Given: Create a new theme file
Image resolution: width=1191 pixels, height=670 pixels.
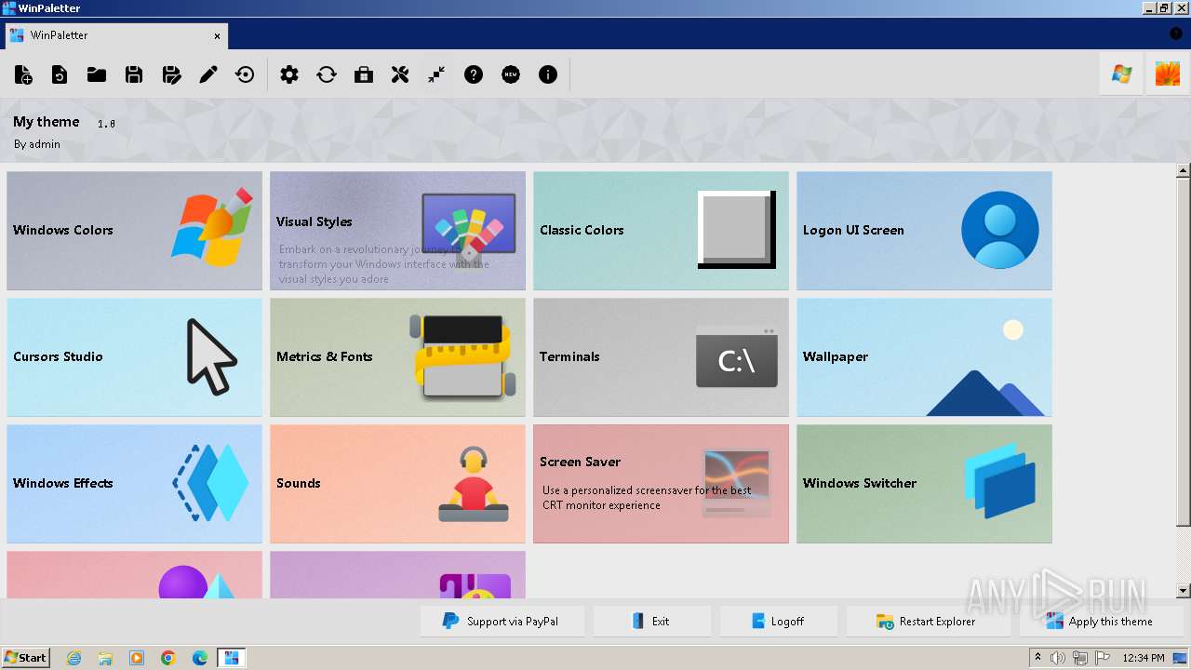Looking at the screenshot, I should pos(23,74).
